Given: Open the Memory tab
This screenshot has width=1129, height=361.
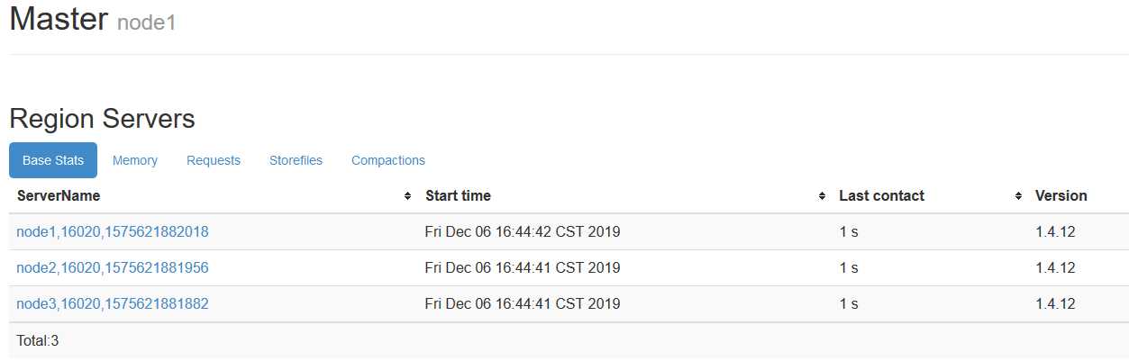Looking at the screenshot, I should point(135,160).
